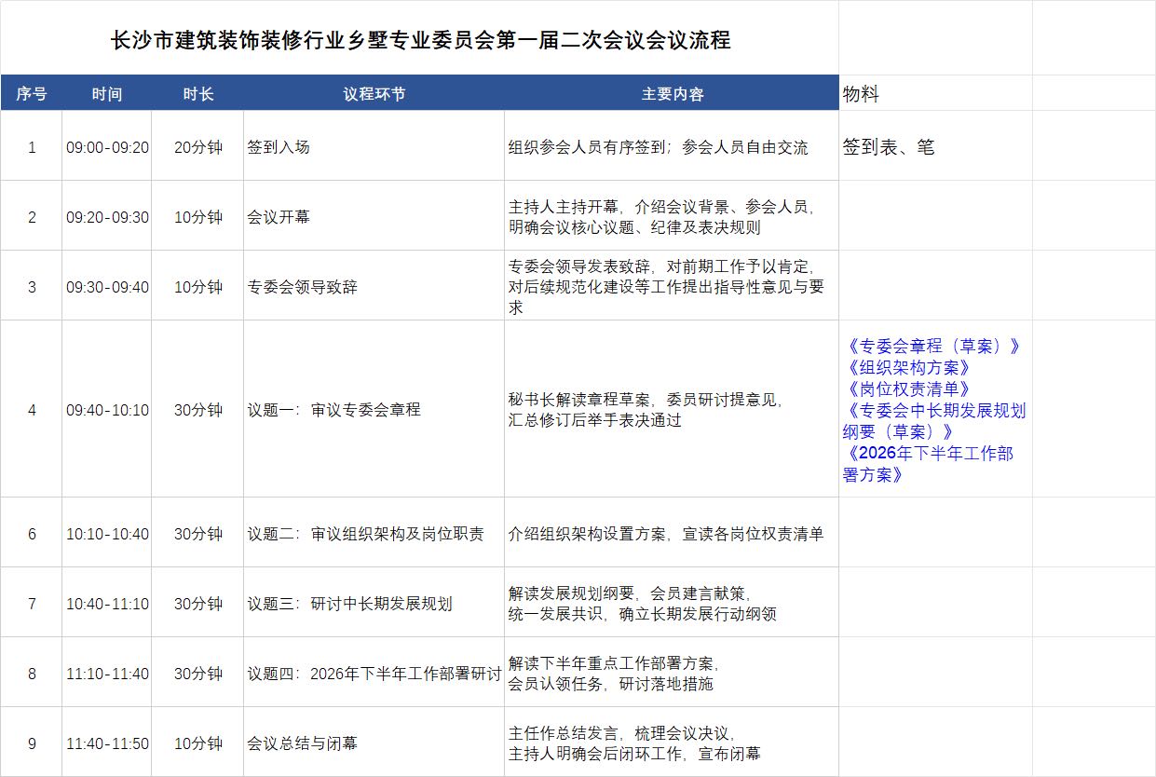The height and width of the screenshot is (777, 1156).
Task: Select the title cell 长沙市建筑装饰装修行业乡墅专业委员会第一届二次会议会议流程
Action: pos(419,39)
